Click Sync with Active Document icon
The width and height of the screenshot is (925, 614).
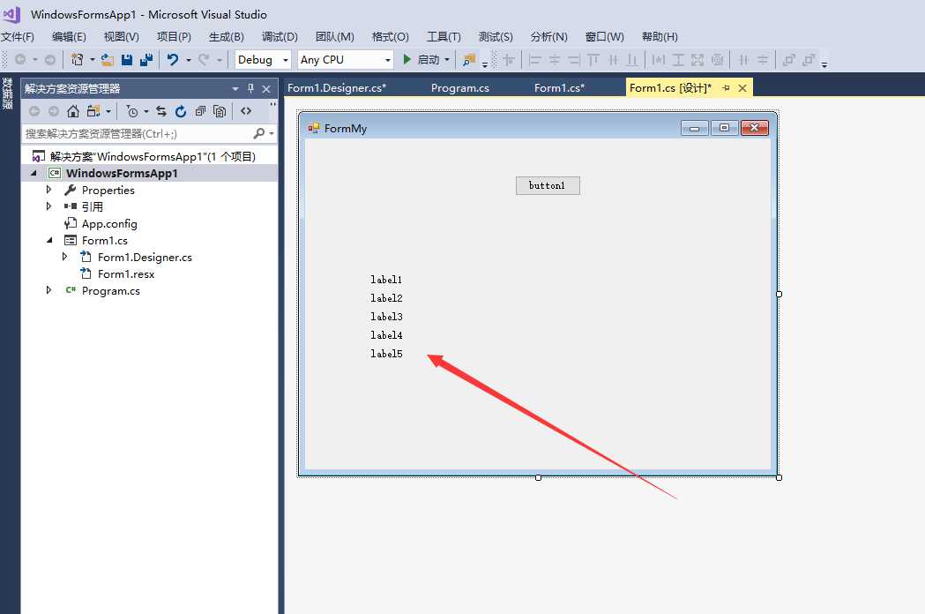tap(161, 111)
